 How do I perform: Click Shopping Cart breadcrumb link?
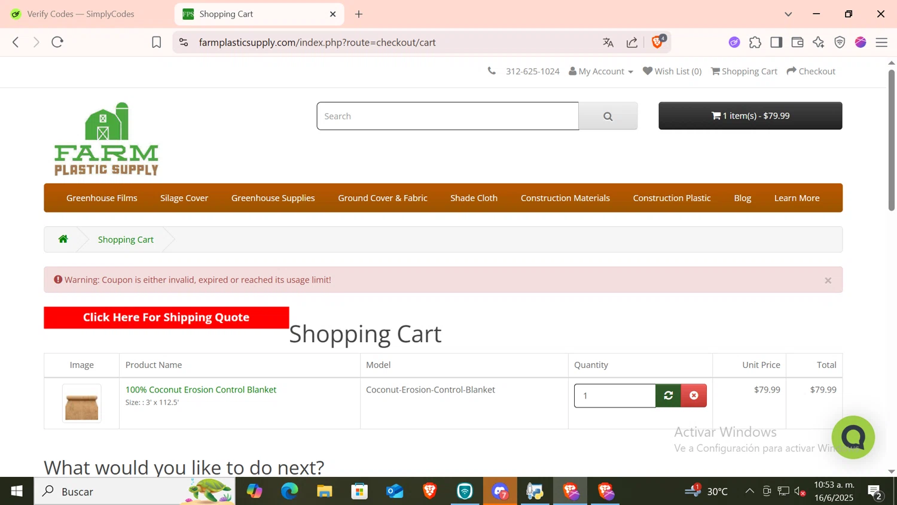click(126, 239)
